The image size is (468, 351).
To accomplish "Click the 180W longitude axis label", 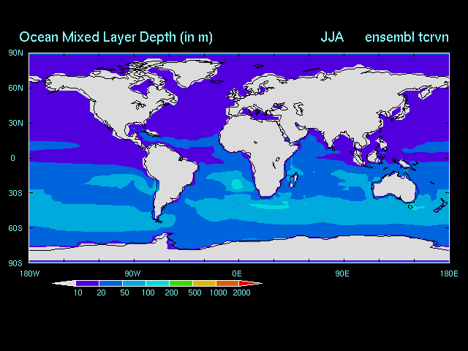I will coord(27,273).
